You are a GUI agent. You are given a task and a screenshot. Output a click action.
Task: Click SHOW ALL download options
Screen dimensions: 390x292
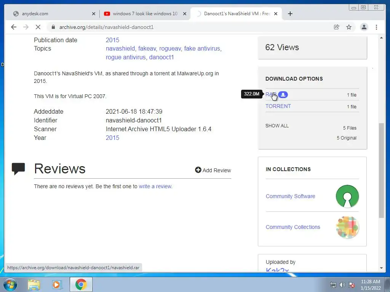[277, 125]
